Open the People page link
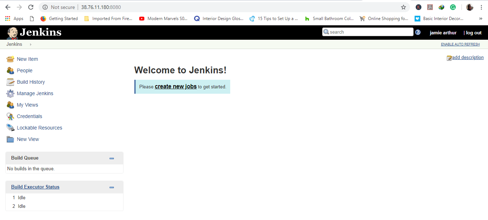 pos(25,70)
